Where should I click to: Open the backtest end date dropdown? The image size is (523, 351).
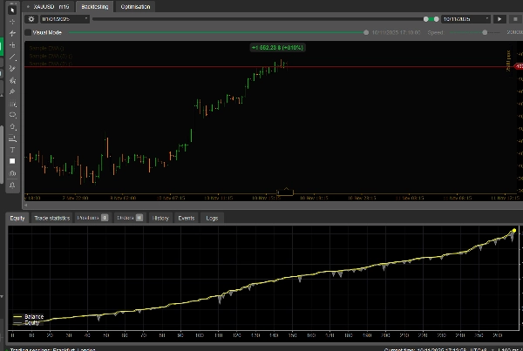(465, 18)
